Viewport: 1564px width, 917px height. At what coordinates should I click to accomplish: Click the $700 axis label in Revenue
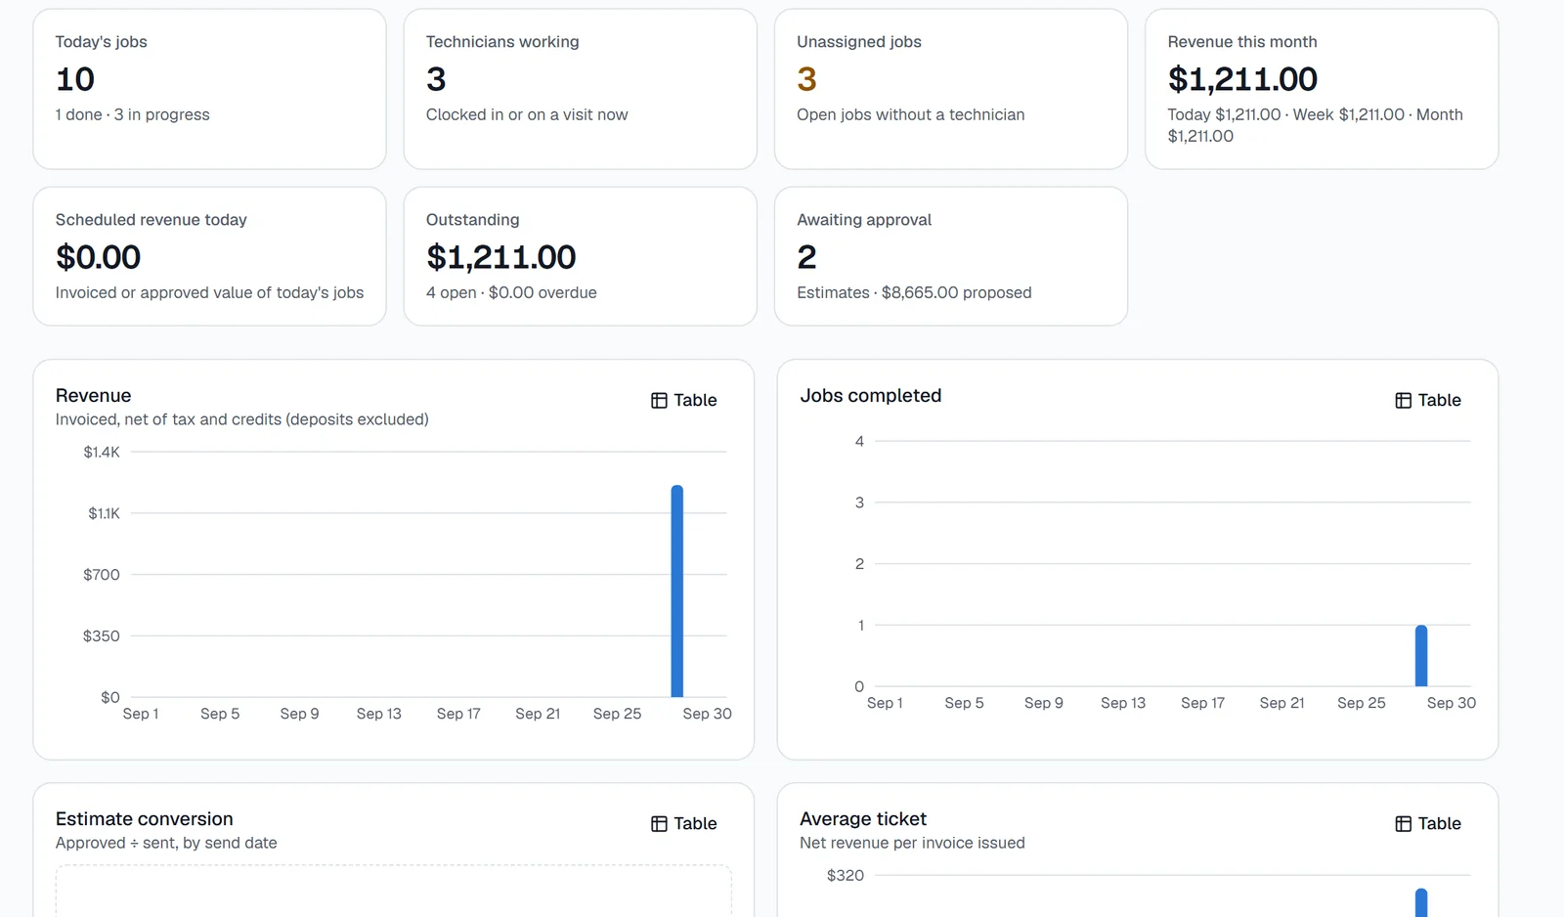(x=102, y=575)
